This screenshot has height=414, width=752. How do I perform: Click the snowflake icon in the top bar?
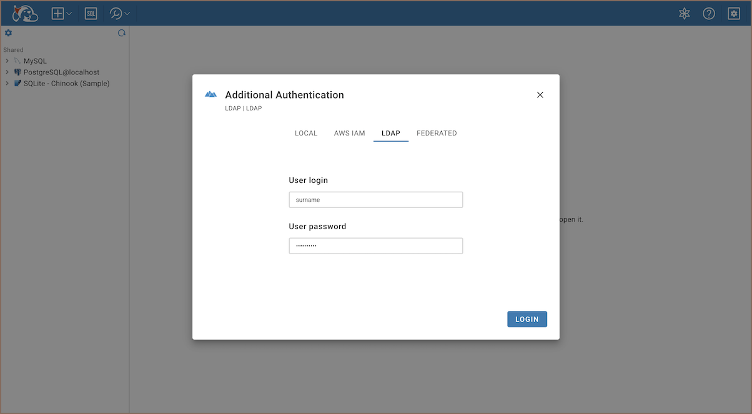pyautogui.click(x=685, y=13)
